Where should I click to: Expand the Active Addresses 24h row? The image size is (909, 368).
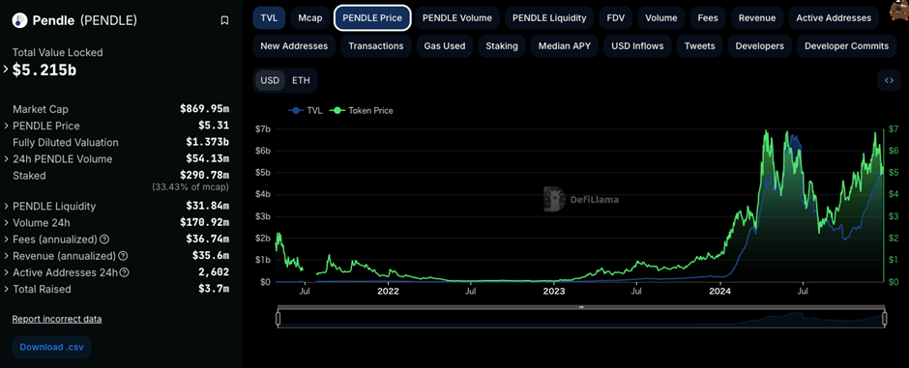pyautogui.click(x=6, y=272)
